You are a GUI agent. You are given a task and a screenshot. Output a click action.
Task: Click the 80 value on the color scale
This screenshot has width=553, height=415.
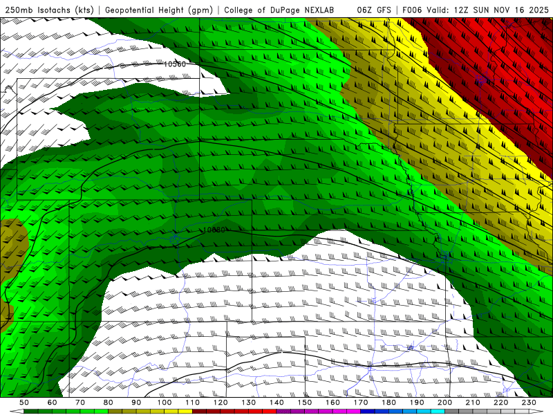[x=109, y=403]
